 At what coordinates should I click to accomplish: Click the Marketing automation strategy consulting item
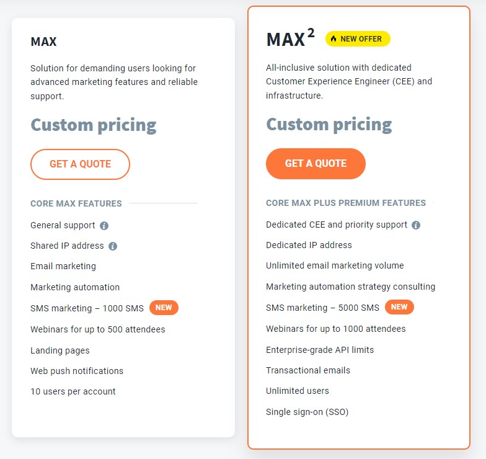[350, 287]
